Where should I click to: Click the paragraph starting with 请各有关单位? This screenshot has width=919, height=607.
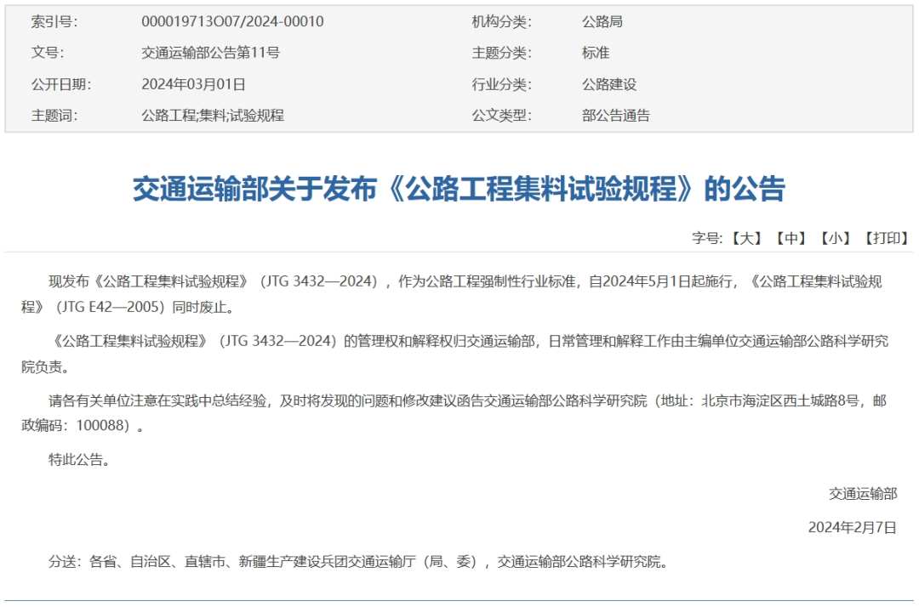click(x=454, y=413)
